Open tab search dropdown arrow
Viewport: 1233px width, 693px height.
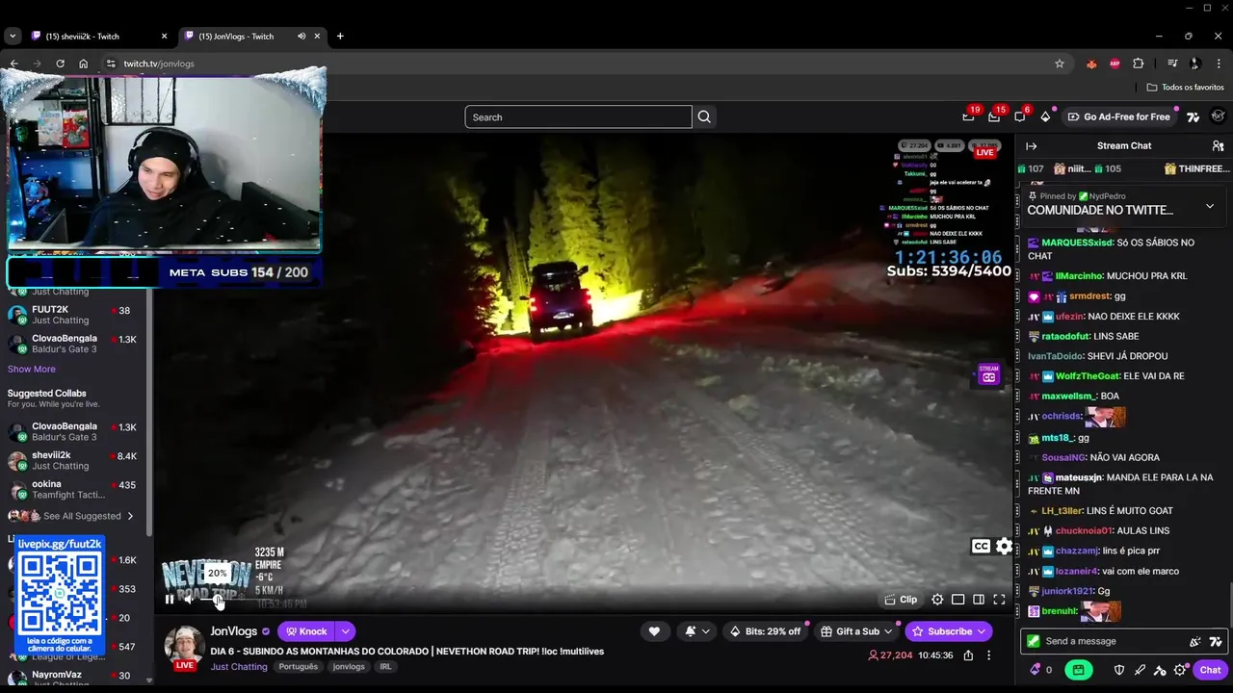pos(12,37)
